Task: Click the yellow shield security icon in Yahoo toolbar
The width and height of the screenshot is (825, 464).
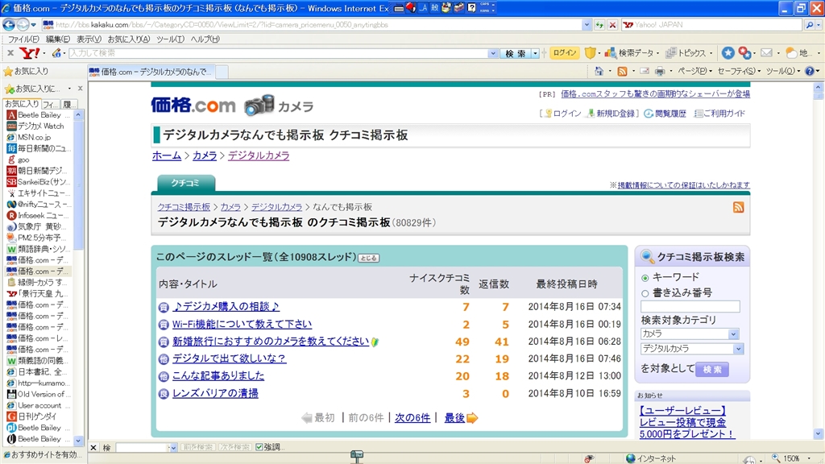Action: pos(591,53)
